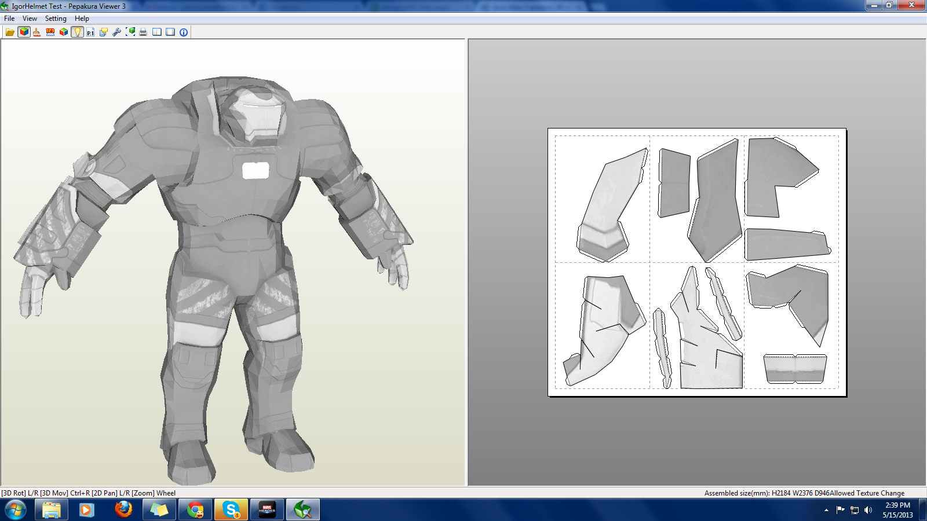Click the blue information icon
The height and width of the screenshot is (521, 927).
coord(184,32)
